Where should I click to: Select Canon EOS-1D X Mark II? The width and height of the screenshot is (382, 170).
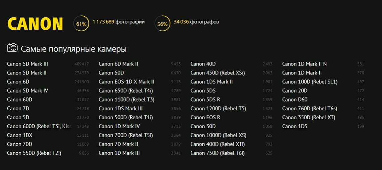pyautogui.click(x=126, y=82)
